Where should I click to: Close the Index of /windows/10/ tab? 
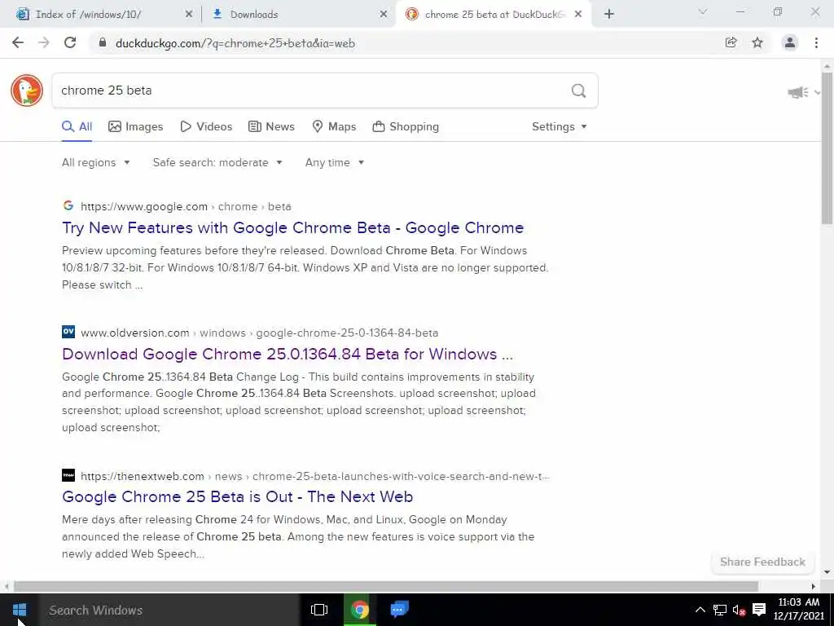[x=189, y=15]
